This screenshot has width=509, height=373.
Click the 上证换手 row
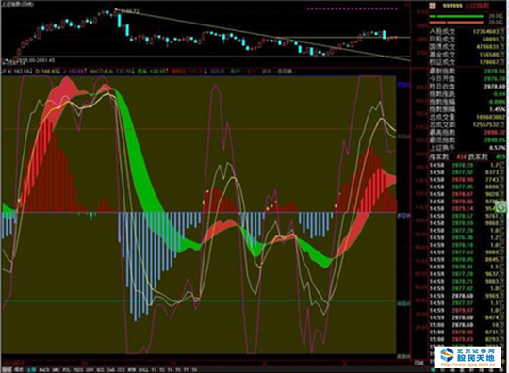pyautogui.click(x=468, y=148)
